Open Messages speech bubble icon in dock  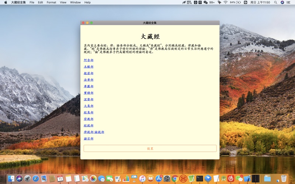pos(101,178)
